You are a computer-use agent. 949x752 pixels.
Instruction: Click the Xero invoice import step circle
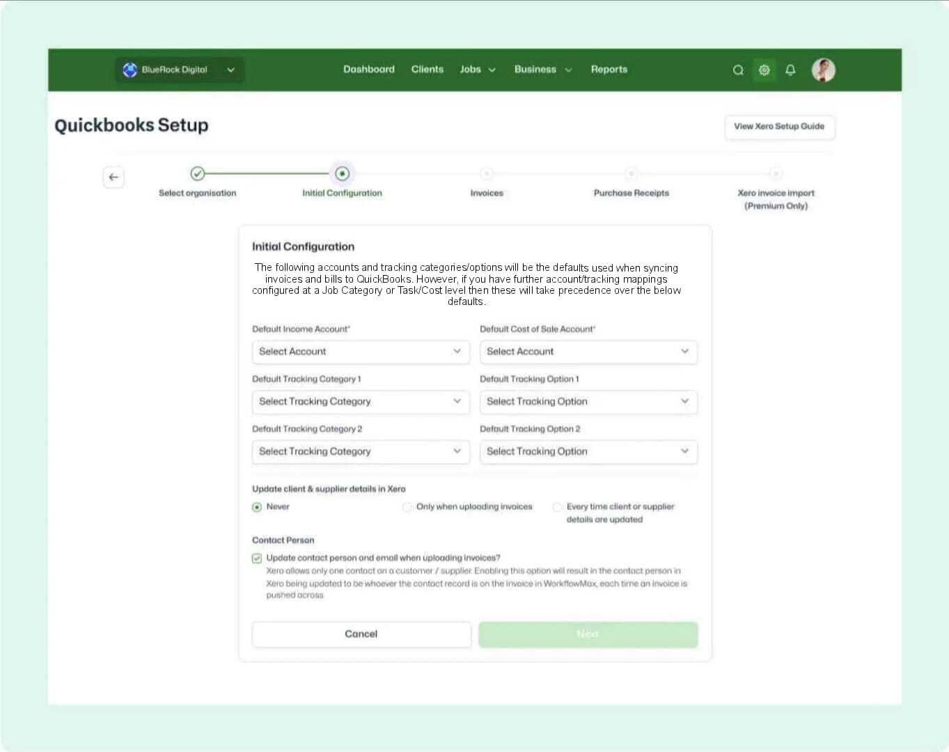[776, 173]
